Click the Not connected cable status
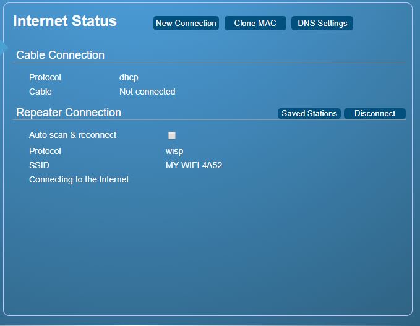 click(x=147, y=92)
